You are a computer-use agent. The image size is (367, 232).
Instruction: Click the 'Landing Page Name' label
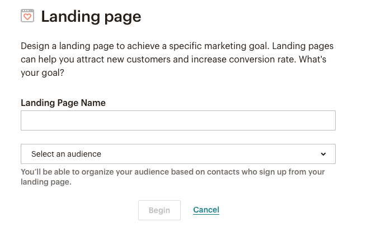click(x=63, y=103)
